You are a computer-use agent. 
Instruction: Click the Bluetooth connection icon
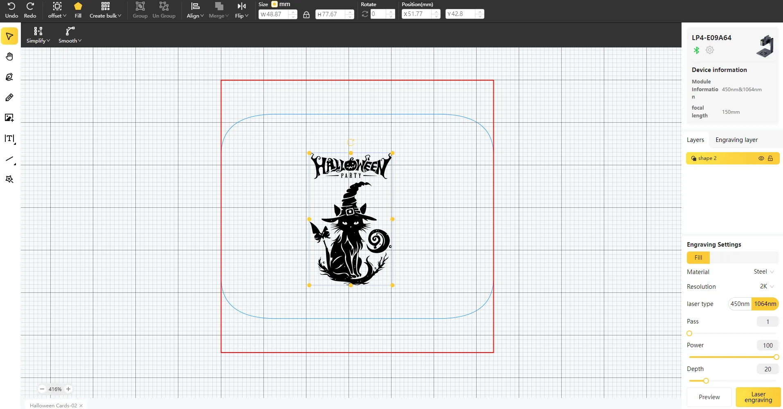pyautogui.click(x=696, y=50)
